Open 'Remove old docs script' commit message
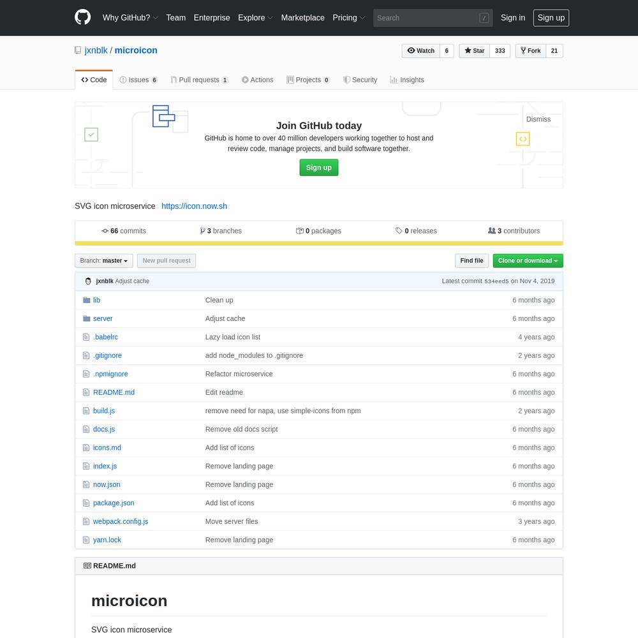 241,429
